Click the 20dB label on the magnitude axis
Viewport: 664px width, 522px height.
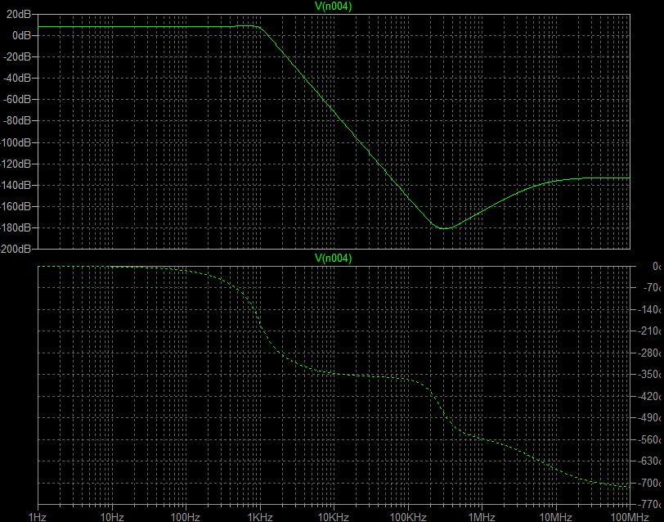(18, 15)
